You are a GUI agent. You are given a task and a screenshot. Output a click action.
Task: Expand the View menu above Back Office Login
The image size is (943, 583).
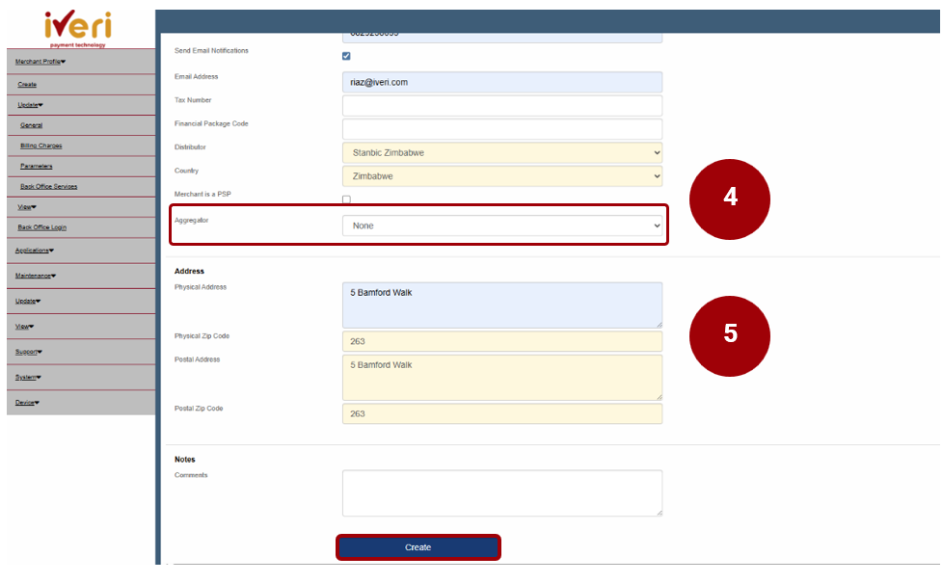27,207
